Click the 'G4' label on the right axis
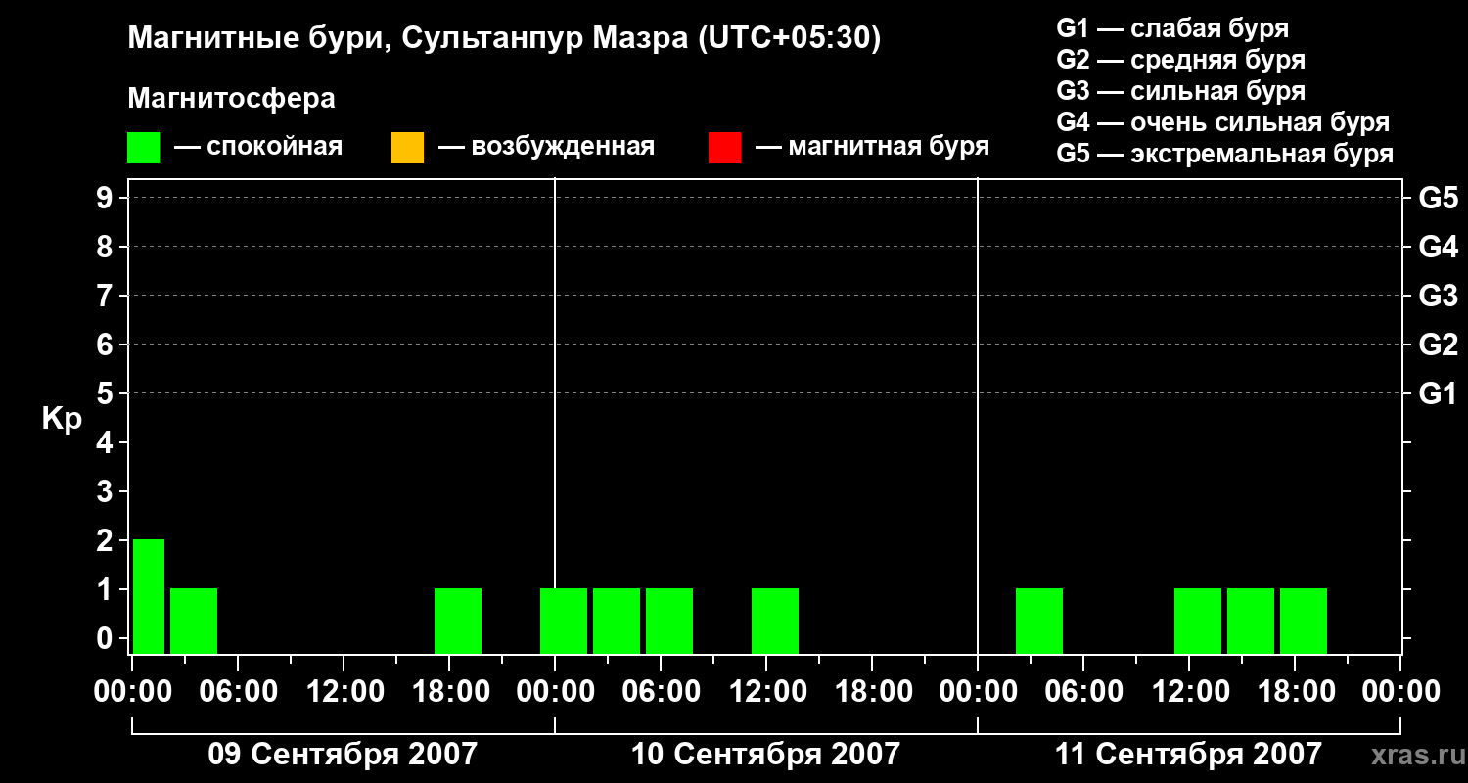Image resolution: width=1468 pixels, height=783 pixels. [1439, 247]
